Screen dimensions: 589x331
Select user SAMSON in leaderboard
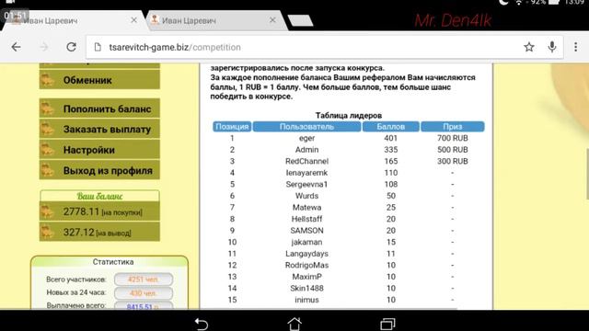pos(306,231)
